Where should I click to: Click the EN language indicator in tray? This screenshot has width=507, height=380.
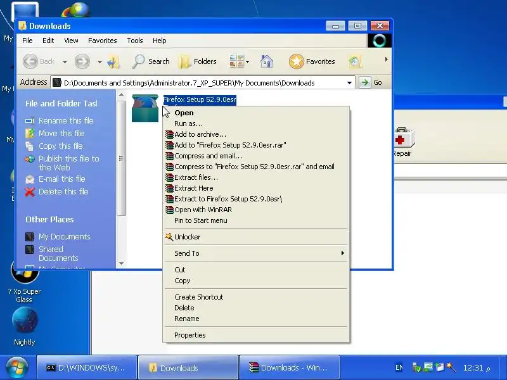tap(399, 368)
